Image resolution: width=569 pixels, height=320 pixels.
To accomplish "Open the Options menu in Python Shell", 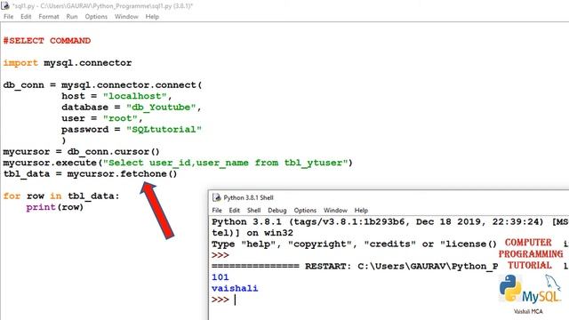I will point(305,211).
